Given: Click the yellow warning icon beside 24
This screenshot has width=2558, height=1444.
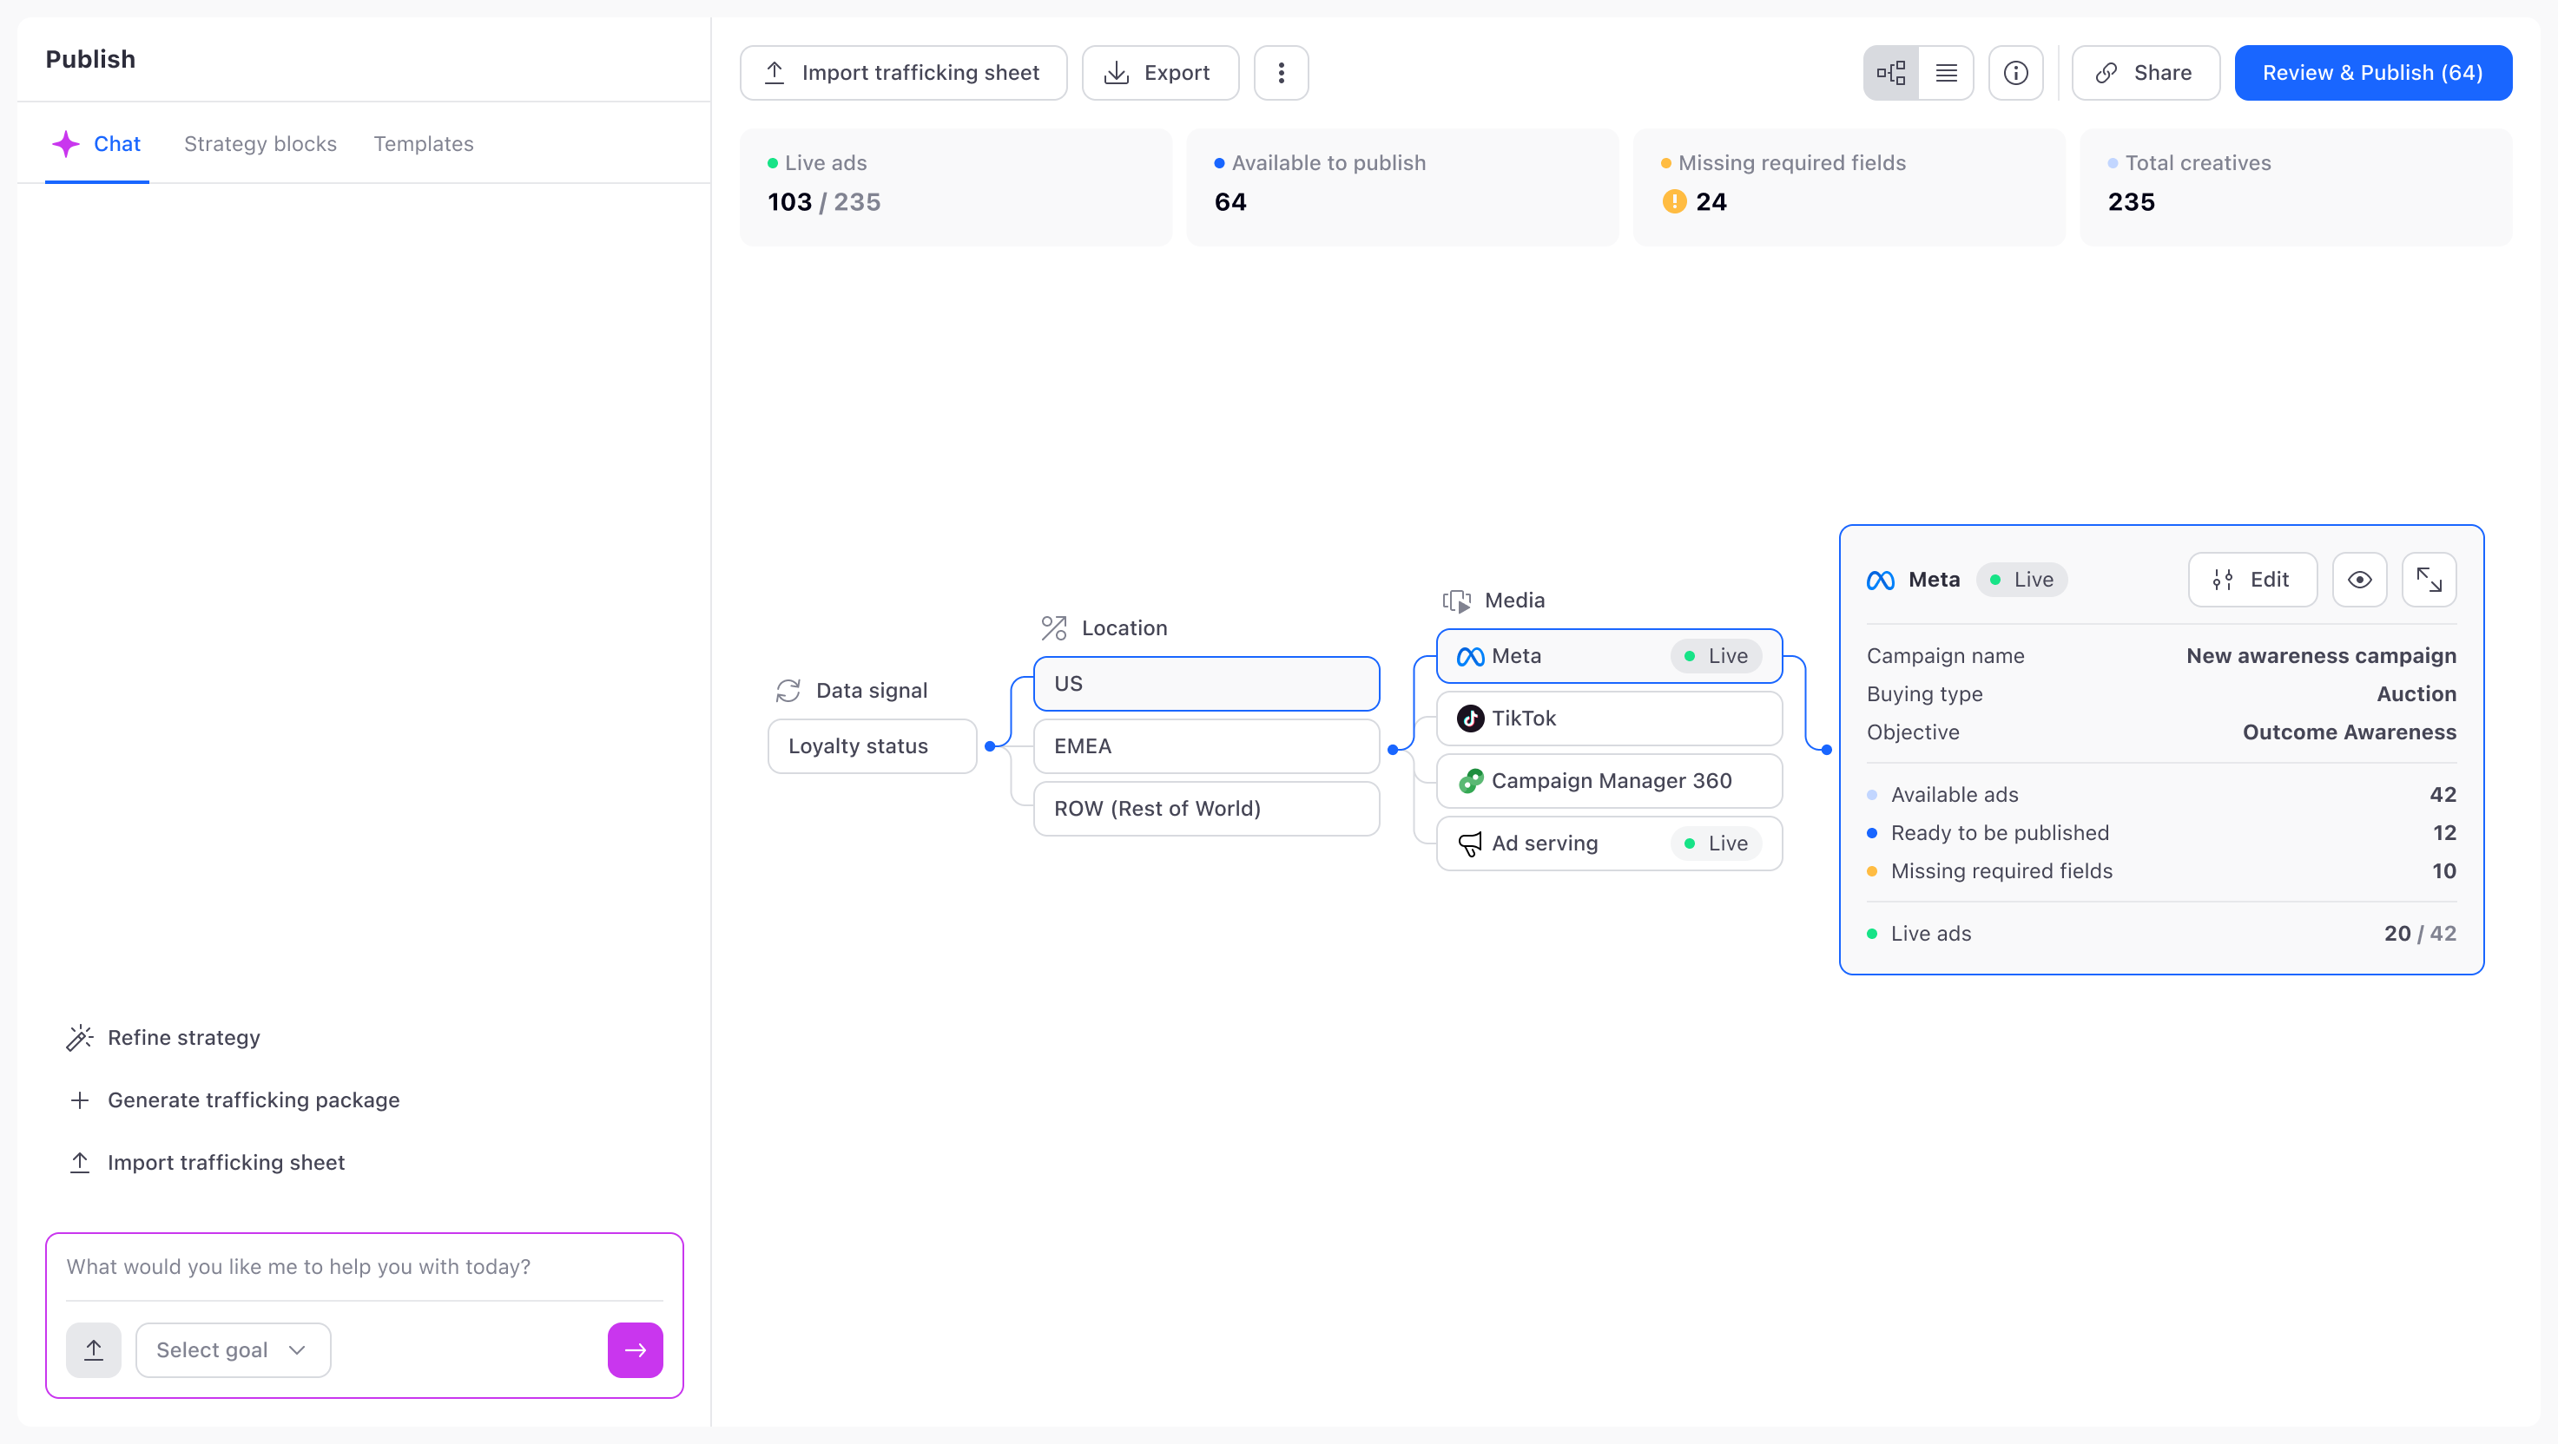Looking at the screenshot, I should [1674, 201].
